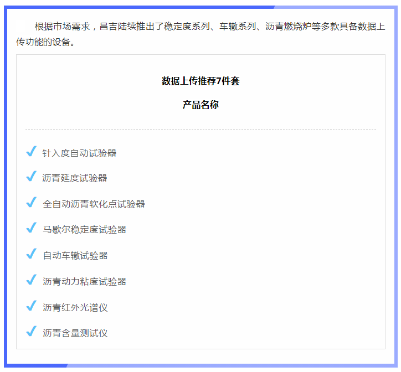Select the 针入度自动试验器 list item text

[x=79, y=153]
